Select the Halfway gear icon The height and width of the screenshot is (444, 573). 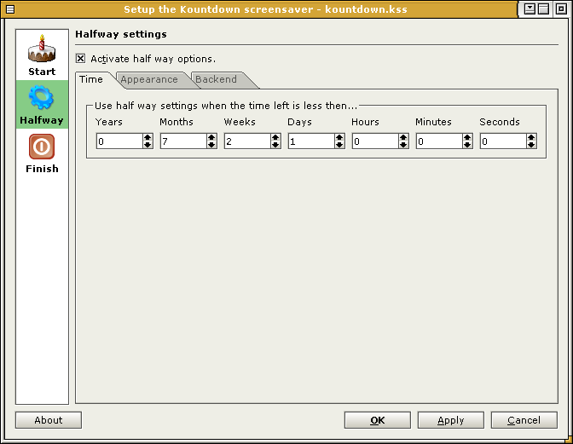point(42,105)
